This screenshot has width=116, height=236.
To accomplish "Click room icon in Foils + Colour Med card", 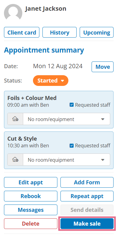I will pos(15,119).
